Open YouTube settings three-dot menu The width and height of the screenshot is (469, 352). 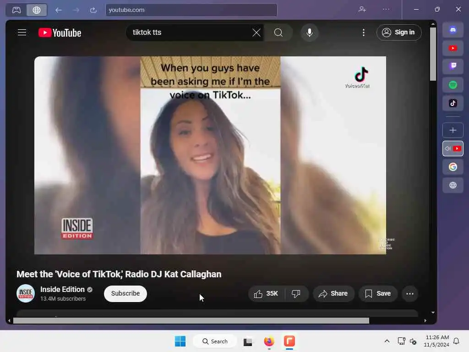363,33
